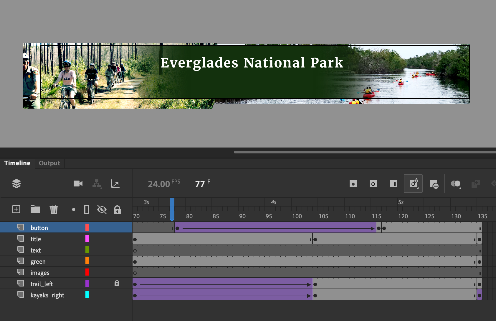Switch to the Timeline tab
This screenshot has height=321, width=496.
click(x=17, y=163)
